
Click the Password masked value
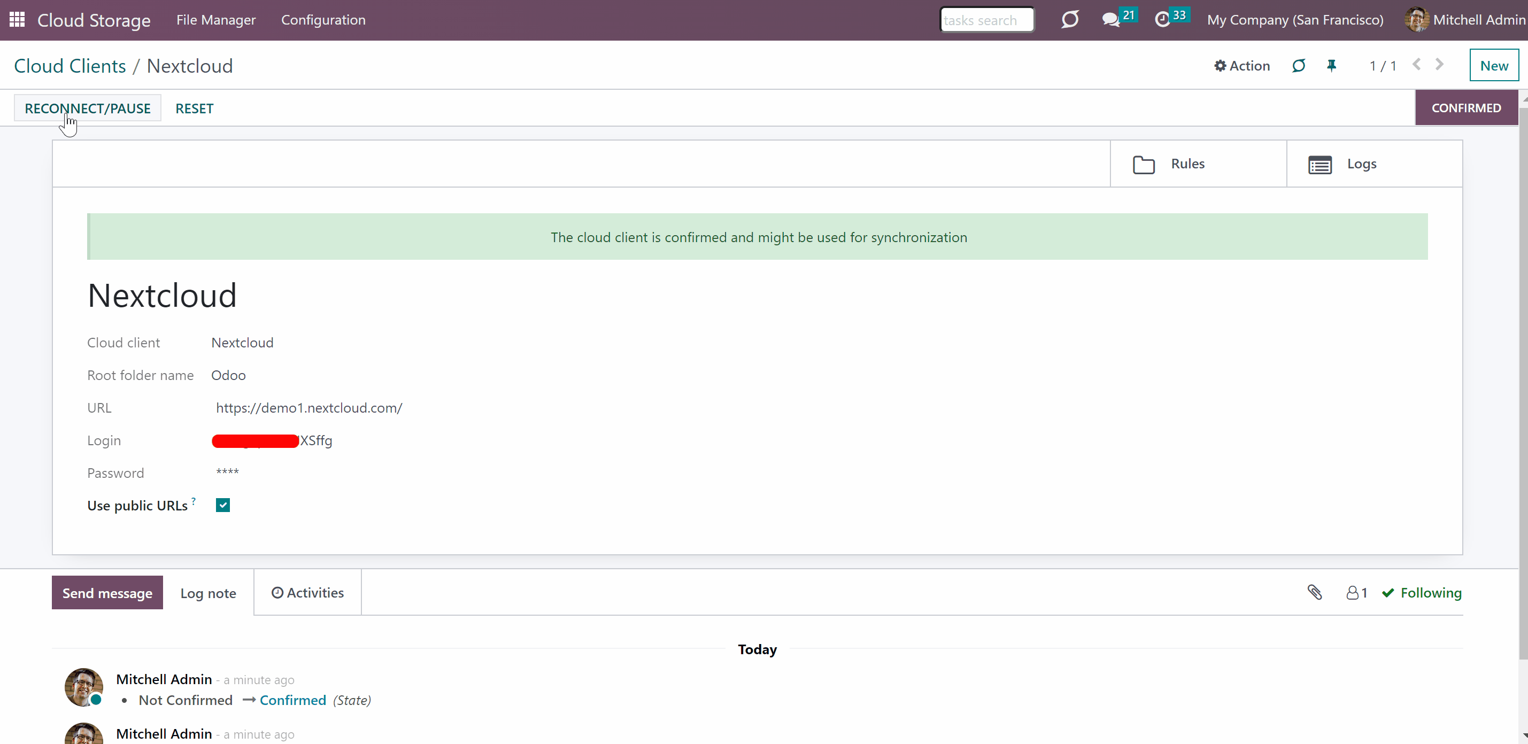227,472
